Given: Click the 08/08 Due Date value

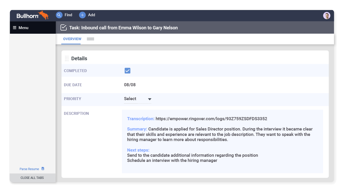Looking at the screenshot, I should (x=130, y=85).
